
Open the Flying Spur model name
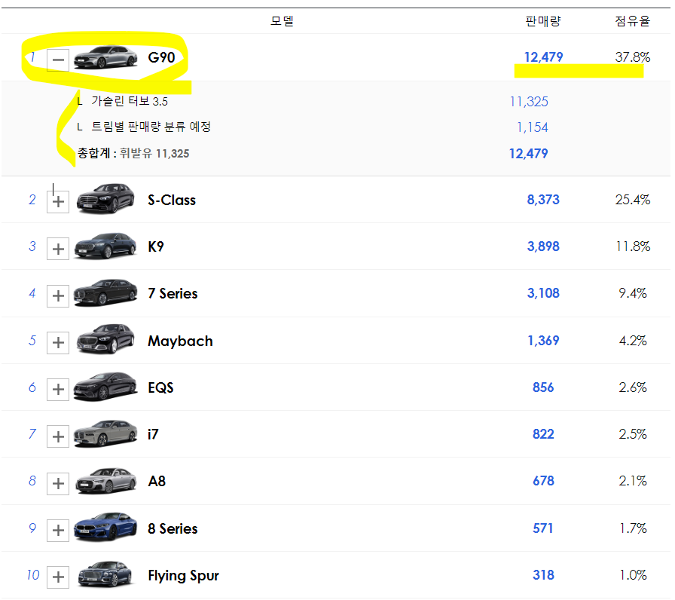(x=183, y=577)
